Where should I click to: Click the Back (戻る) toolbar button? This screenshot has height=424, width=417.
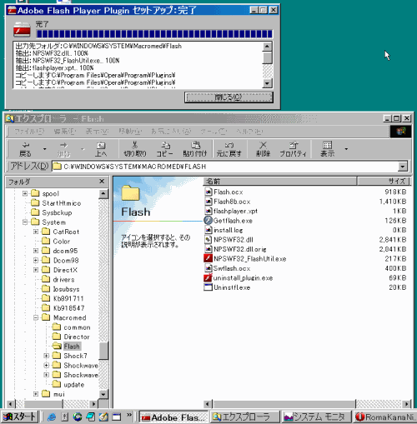coord(25,149)
